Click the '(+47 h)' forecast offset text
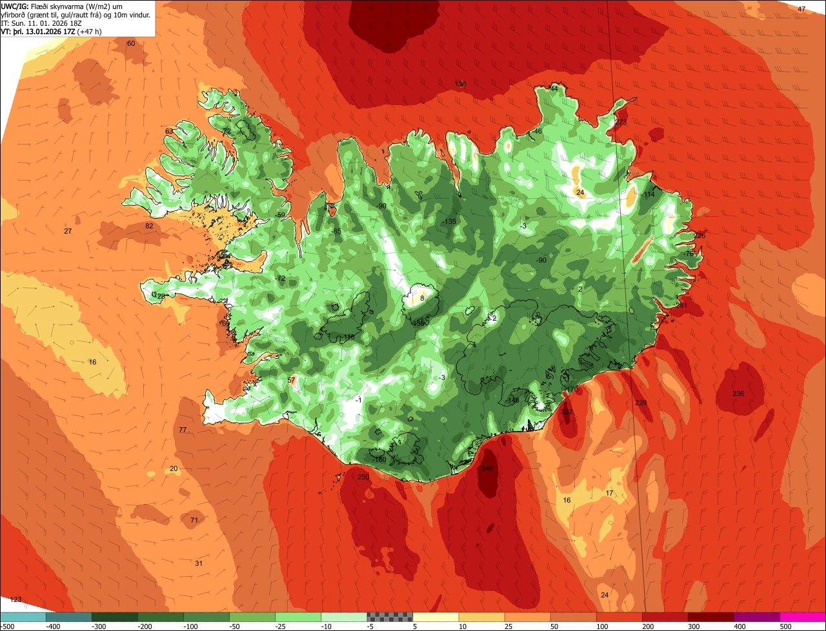826x631 pixels. click(90, 31)
